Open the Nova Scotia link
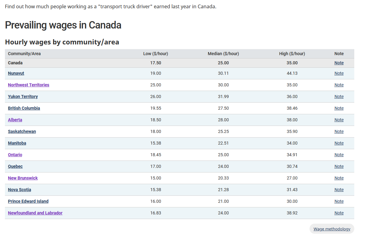 19,190
